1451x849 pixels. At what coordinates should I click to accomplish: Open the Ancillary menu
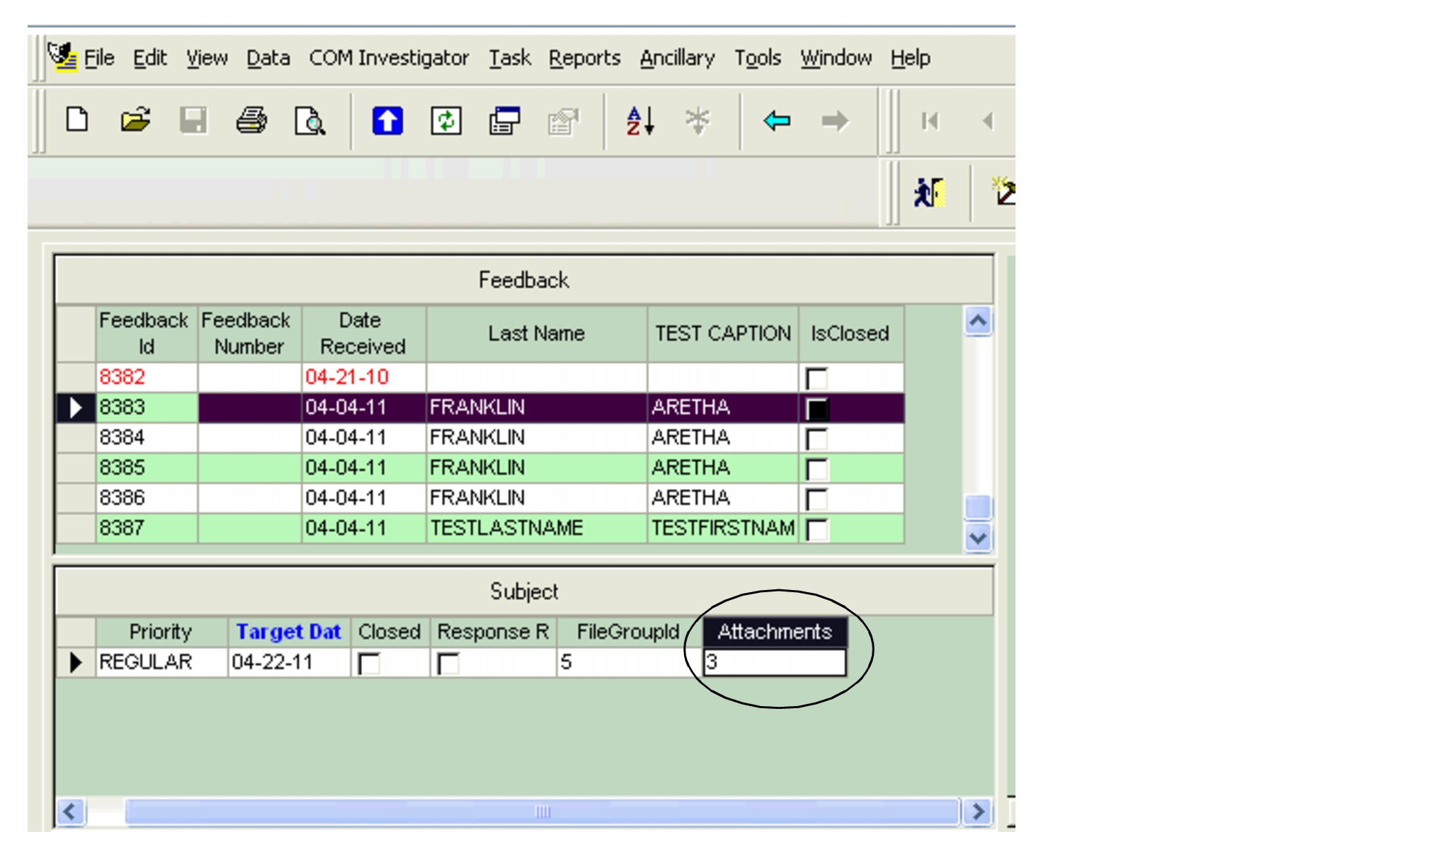pos(676,58)
